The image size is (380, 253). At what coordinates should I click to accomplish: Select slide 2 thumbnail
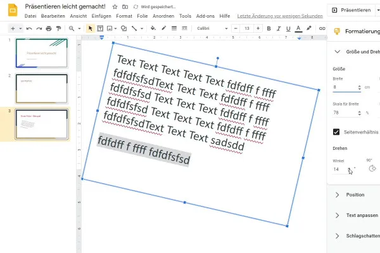[41, 89]
